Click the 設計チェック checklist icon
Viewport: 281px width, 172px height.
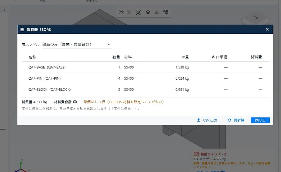[x=196, y=154]
